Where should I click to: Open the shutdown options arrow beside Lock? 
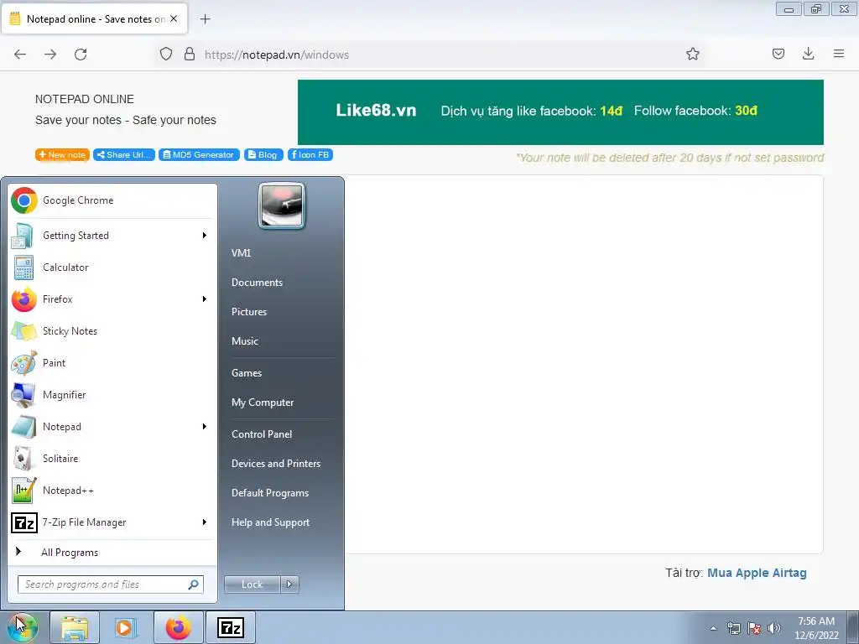(x=289, y=584)
